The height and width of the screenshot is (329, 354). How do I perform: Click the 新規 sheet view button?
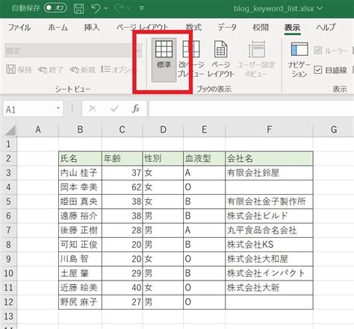pyautogui.click(x=83, y=69)
